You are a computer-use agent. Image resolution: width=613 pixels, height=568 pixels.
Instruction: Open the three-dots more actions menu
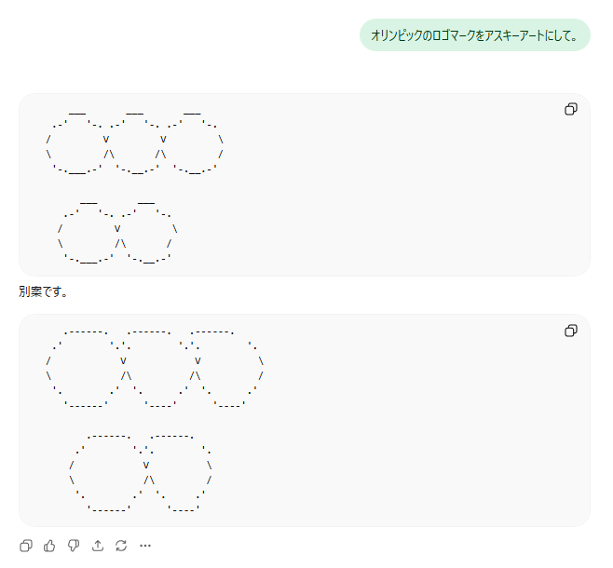coord(145,546)
